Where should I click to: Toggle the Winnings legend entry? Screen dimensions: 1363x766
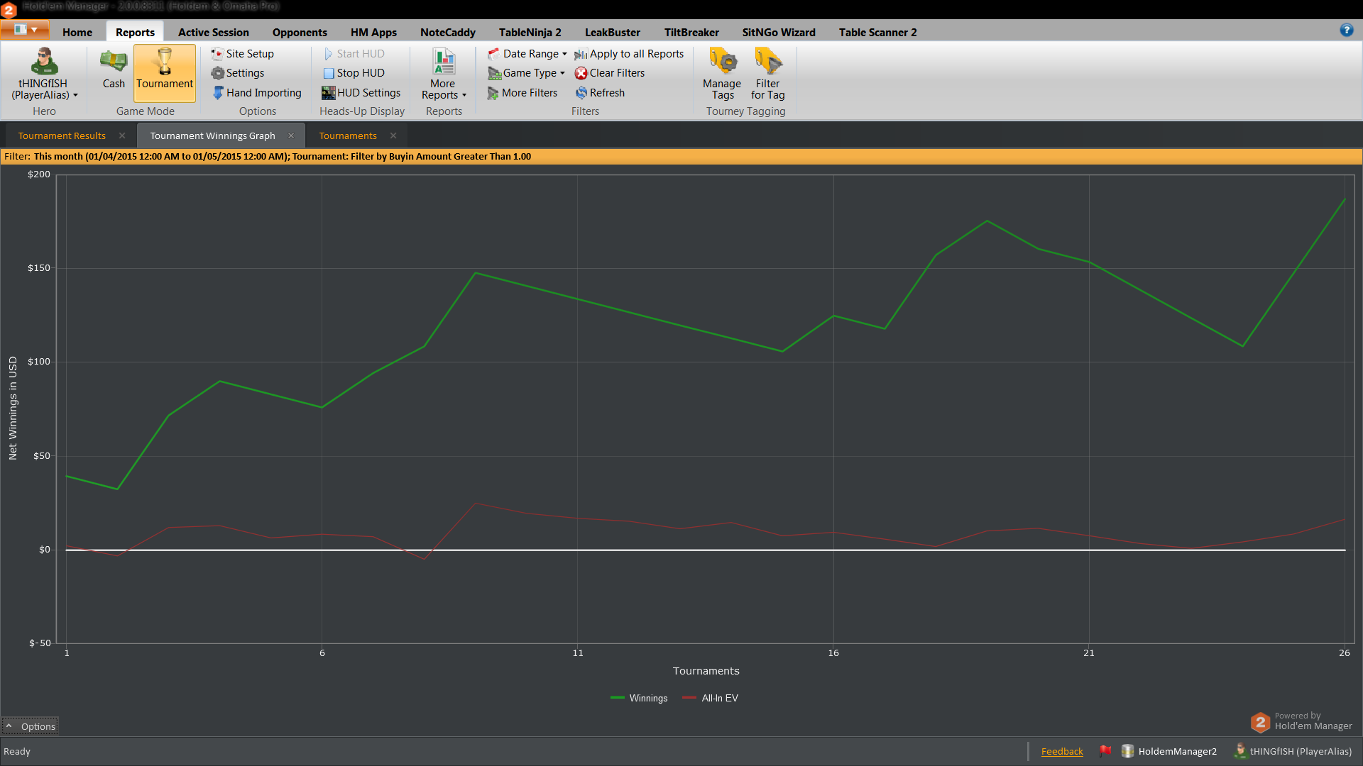639,698
